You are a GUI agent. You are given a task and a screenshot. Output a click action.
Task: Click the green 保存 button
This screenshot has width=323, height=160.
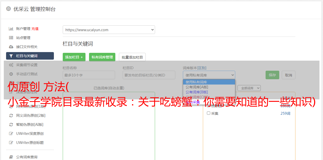(272, 75)
